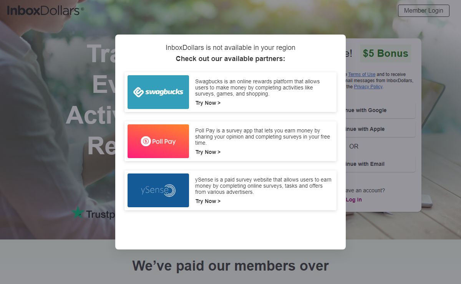Click the Log In link

[x=354, y=200]
